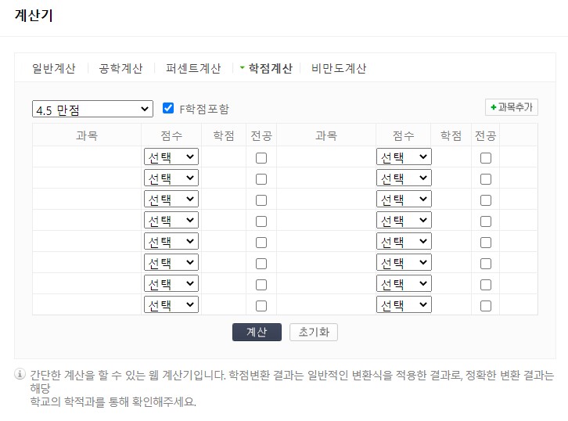Open the fifth-row right 점수 dropdown
Viewport: 568px width, 421px height.
coord(404,241)
